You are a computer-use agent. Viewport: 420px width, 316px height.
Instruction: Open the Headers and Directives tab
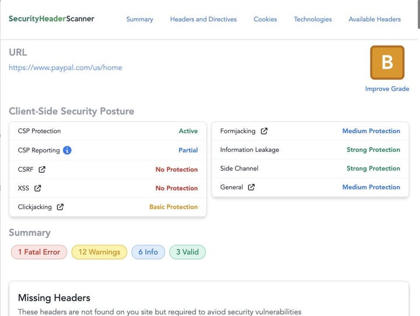click(204, 19)
